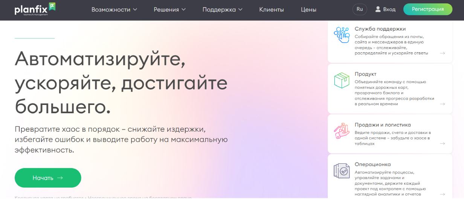This screenshot has width=464, height=199.
Task: Click the Продажи и логистика chart icon
Action: 342,131
